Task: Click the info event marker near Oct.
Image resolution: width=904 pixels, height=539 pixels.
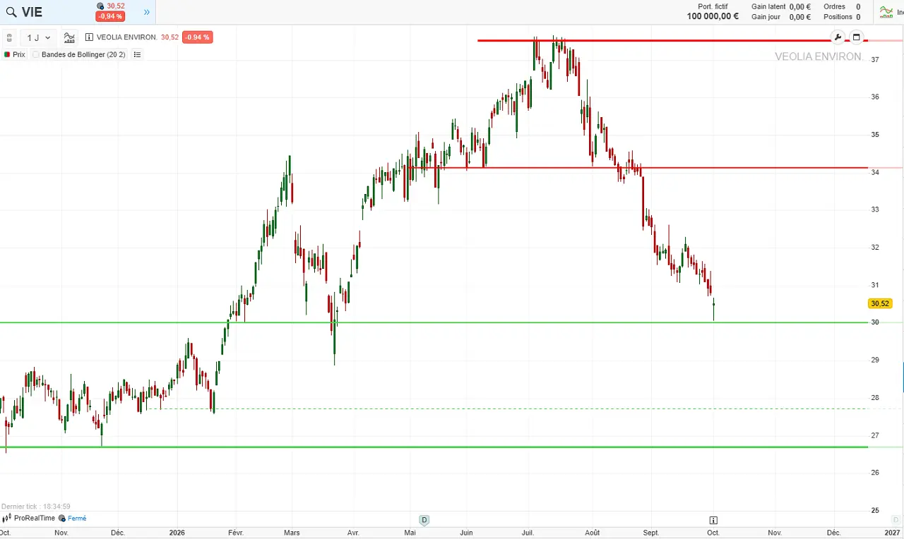Action: tap(713, 521)
